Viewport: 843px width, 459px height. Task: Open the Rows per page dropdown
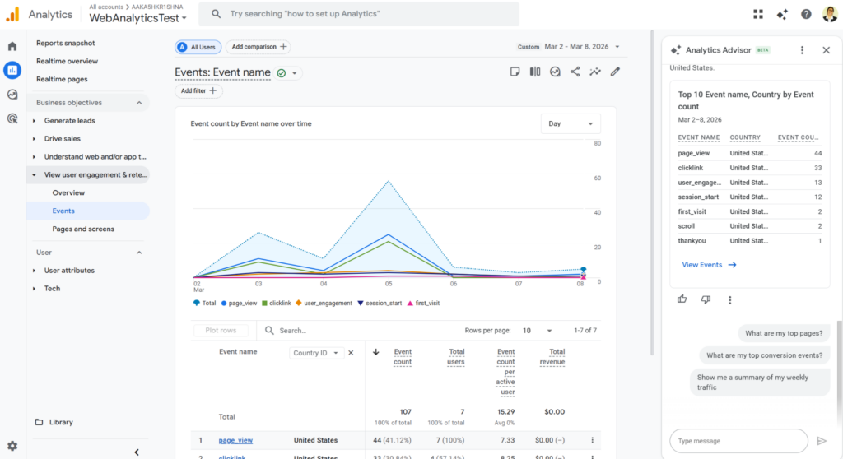pos(536,330)
